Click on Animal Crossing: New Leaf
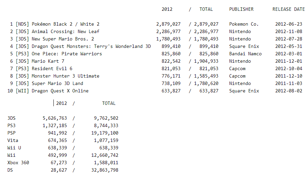The height and width of the screenshot is (176, 308). coord(66,32)
